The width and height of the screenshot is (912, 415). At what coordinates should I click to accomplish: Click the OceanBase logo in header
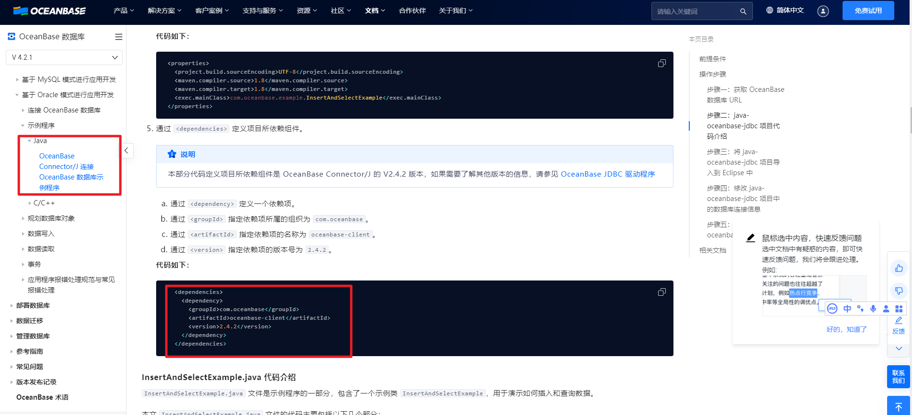tap(49, 11)
